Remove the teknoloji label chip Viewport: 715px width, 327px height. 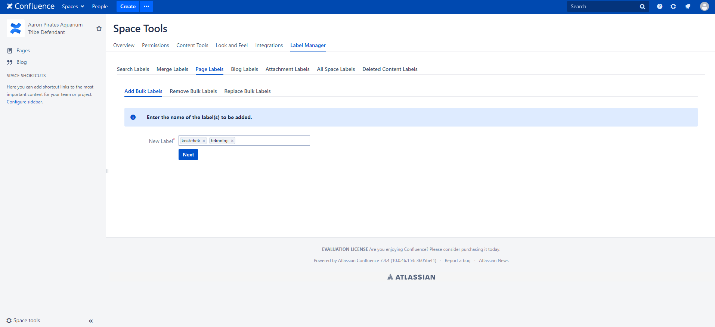232,141
